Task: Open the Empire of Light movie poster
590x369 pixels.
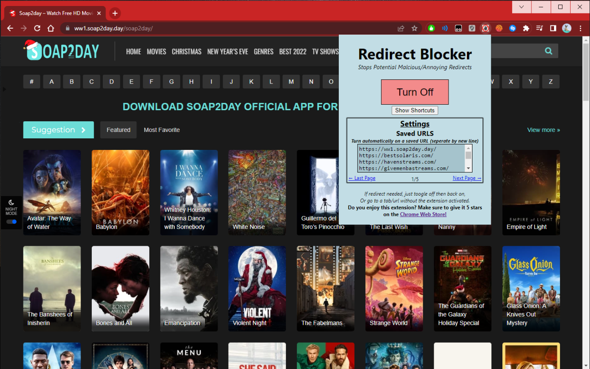Action: [531, 192]
